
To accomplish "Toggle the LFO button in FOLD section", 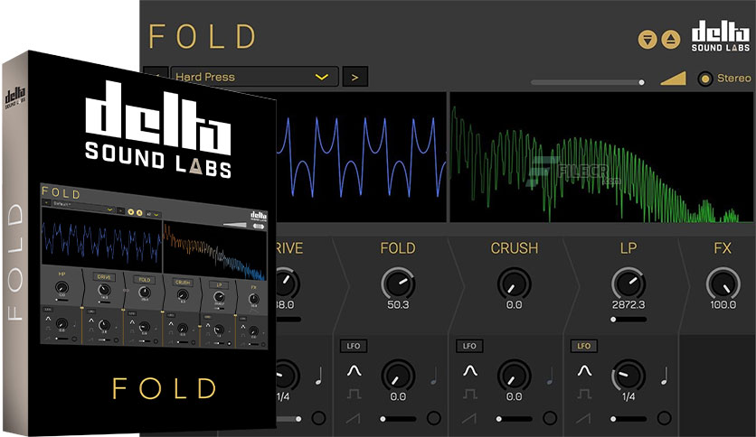I will [354, 346].
